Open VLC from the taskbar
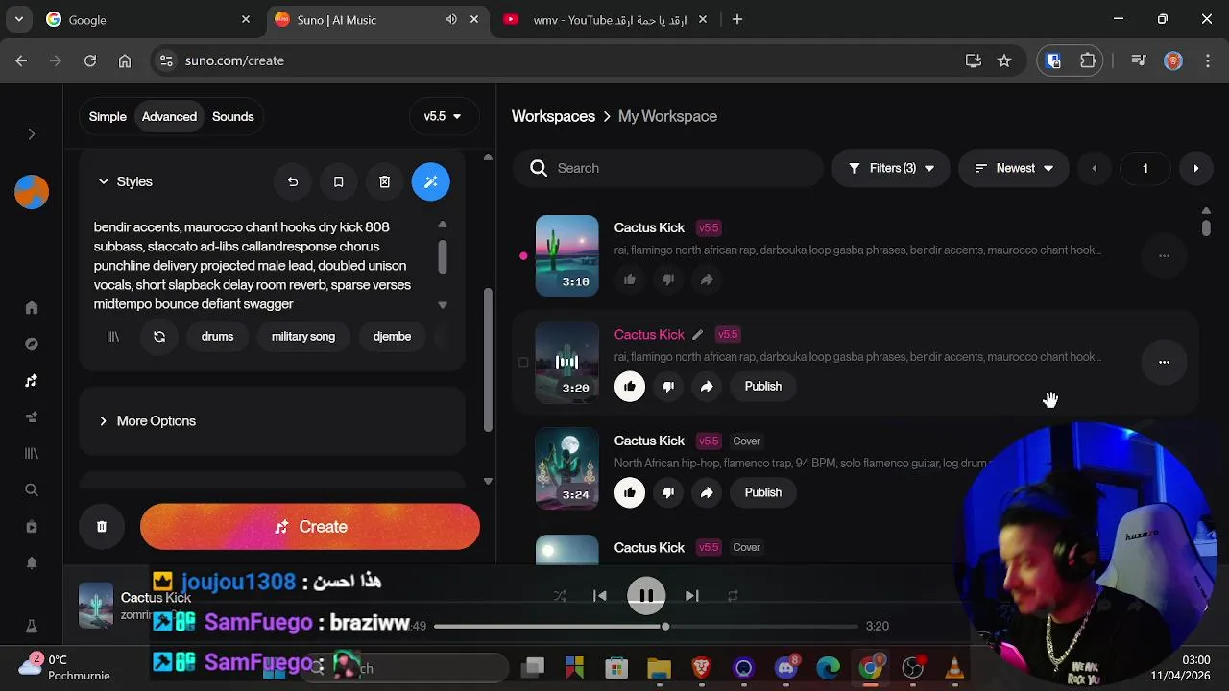This screenshot has width=1229, height=691. pyautogui.click(x=954, y=668)
